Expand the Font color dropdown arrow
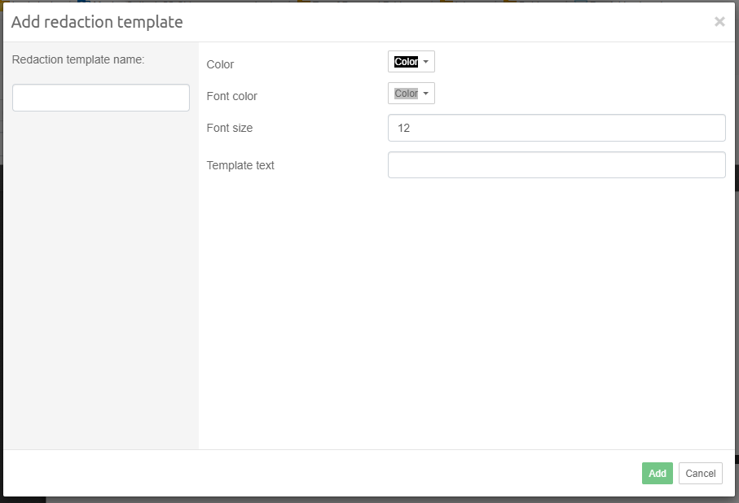Screen dimensions: 739x503 point(426,94)
